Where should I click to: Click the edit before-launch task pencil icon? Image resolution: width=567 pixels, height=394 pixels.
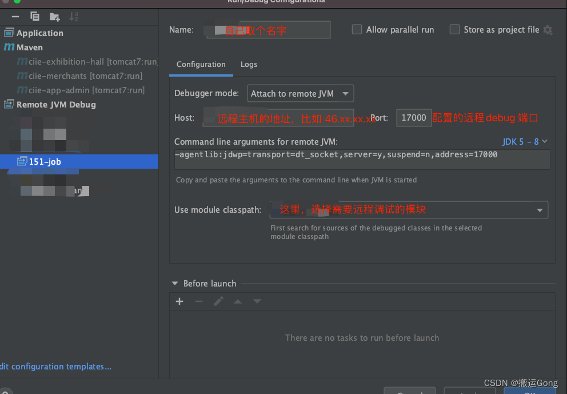(218, 301)
